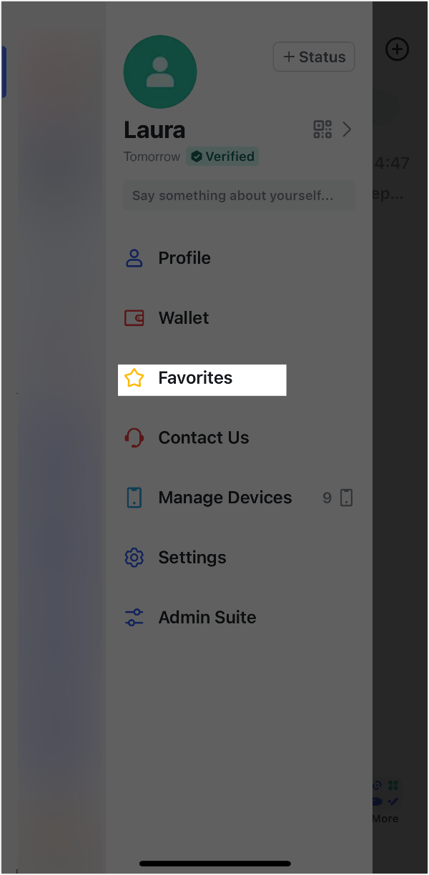Click the phone icon beside Manage Devices
Viewport: 429px width, 875px height.
pyautogui.click(x=134, y=497)
